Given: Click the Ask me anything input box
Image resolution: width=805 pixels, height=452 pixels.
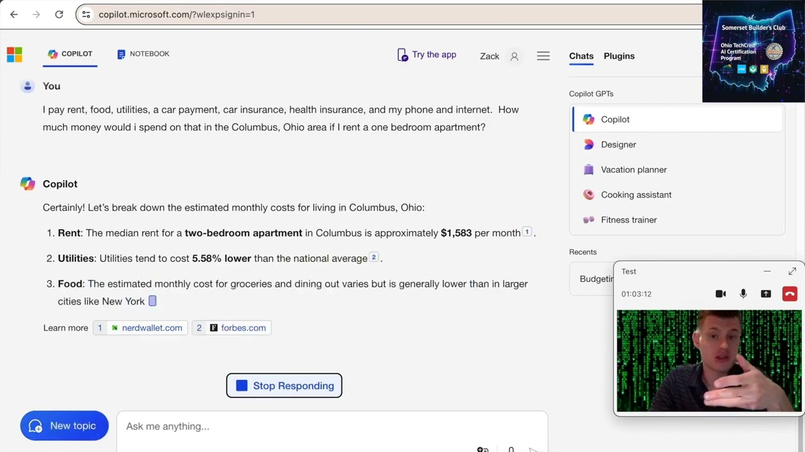Looking at the screenshot, I should (x=332, y=426).
